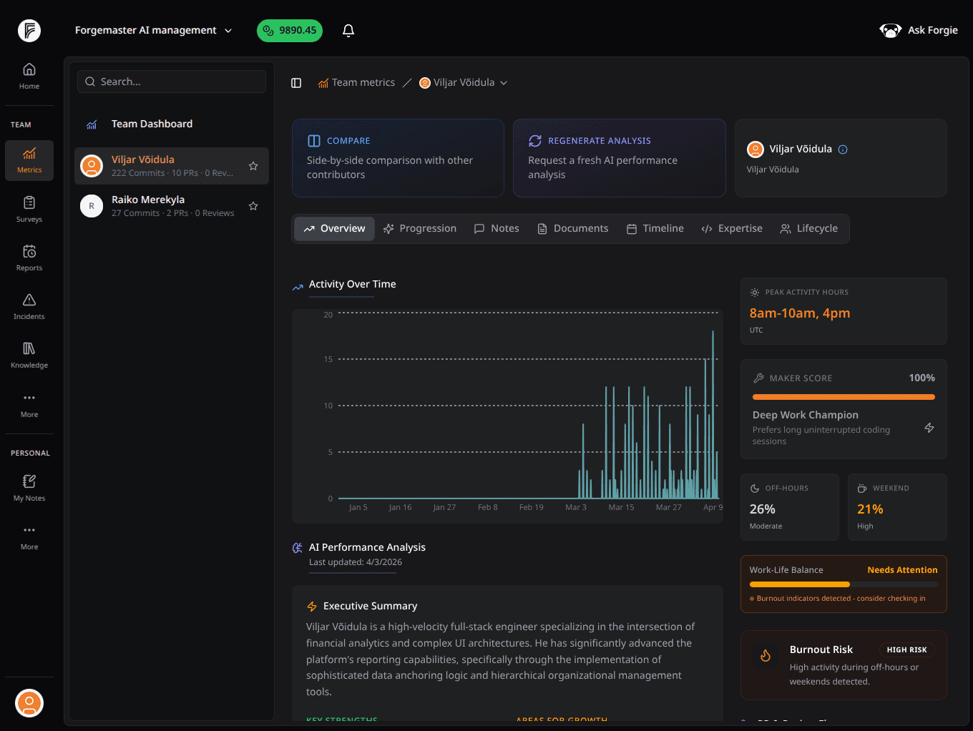Request a fresh analysis via Regenerate Analysis

[619, 158]
